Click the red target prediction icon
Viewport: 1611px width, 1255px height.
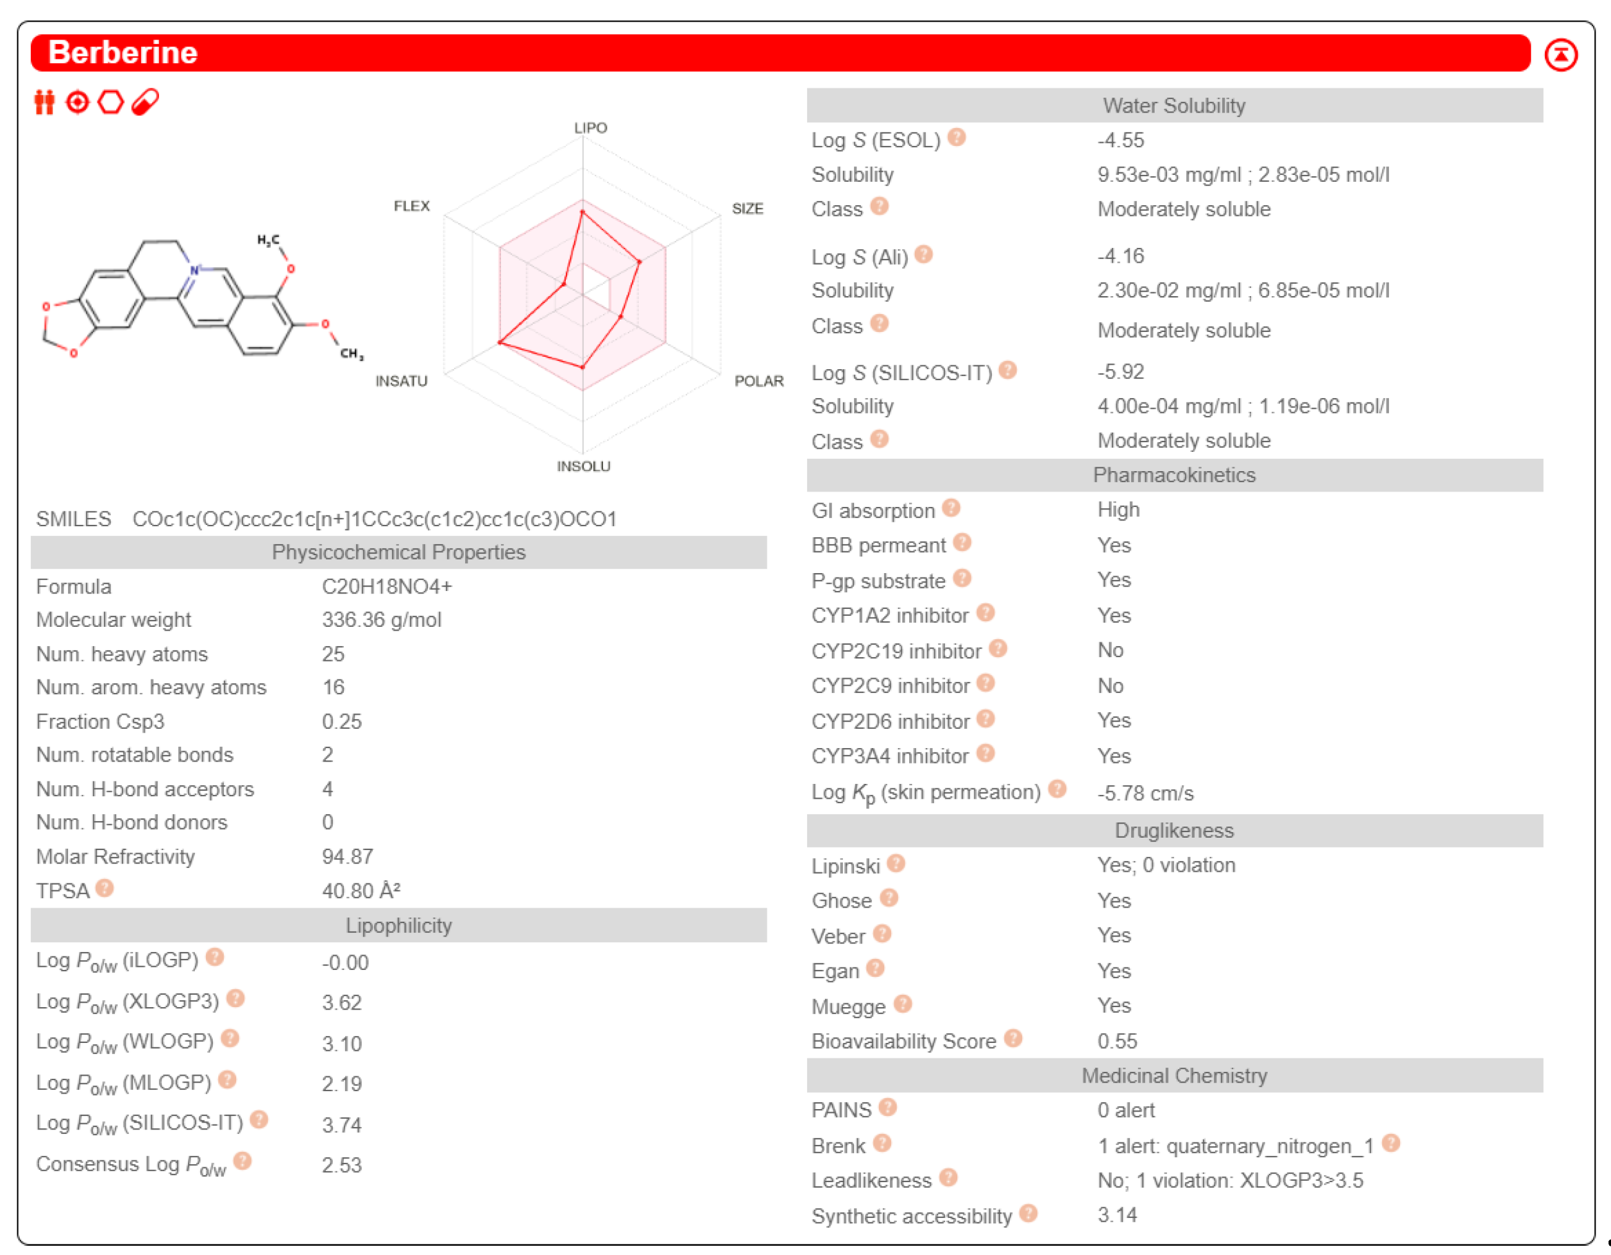pyautogui.click(x=77, y=102)
